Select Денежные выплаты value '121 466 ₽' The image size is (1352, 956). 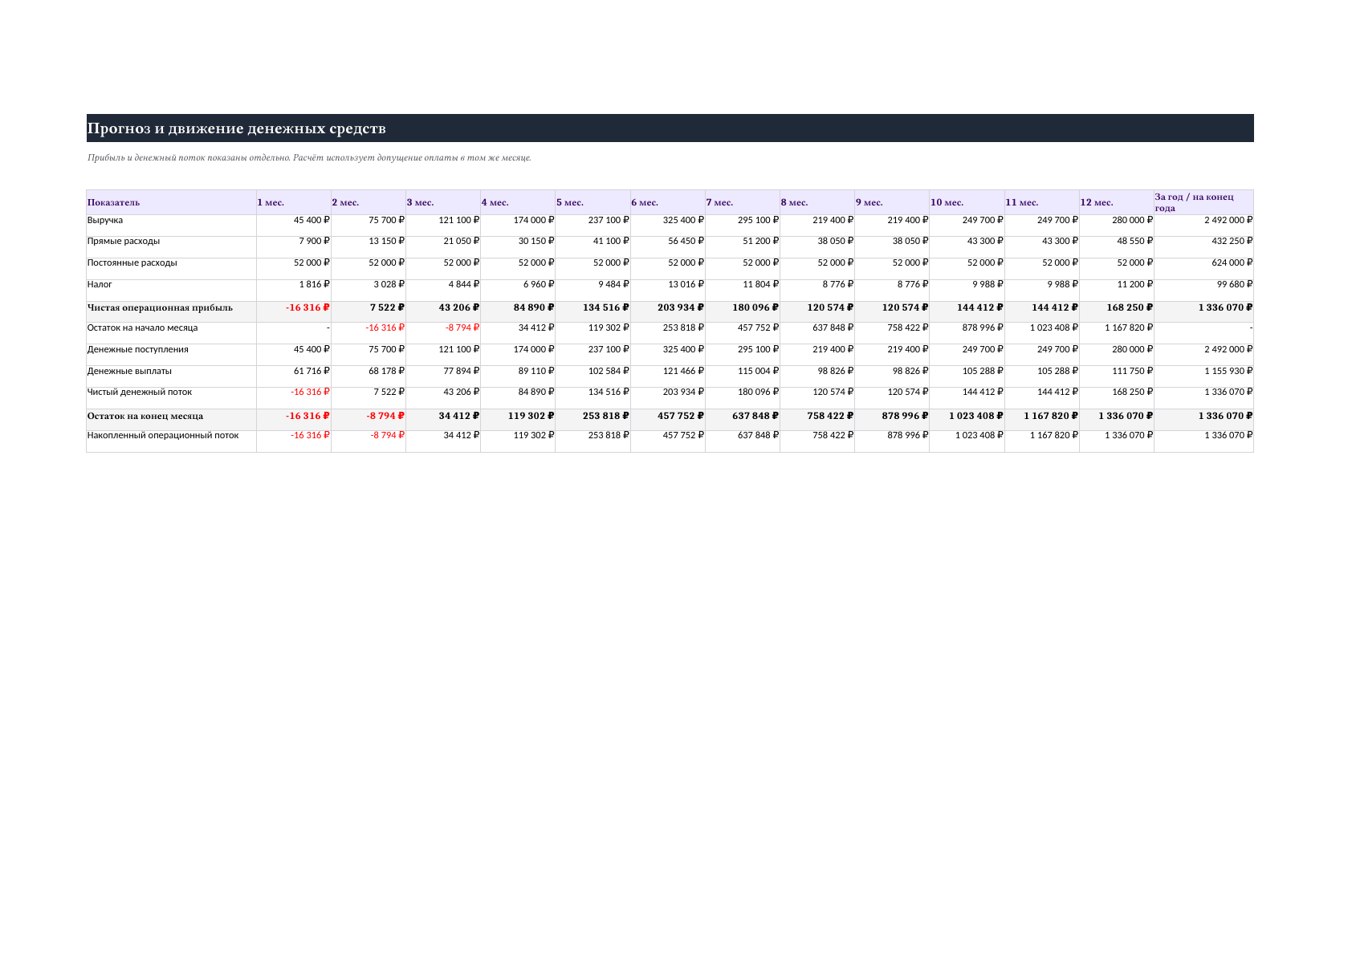(x=683, y=371)
